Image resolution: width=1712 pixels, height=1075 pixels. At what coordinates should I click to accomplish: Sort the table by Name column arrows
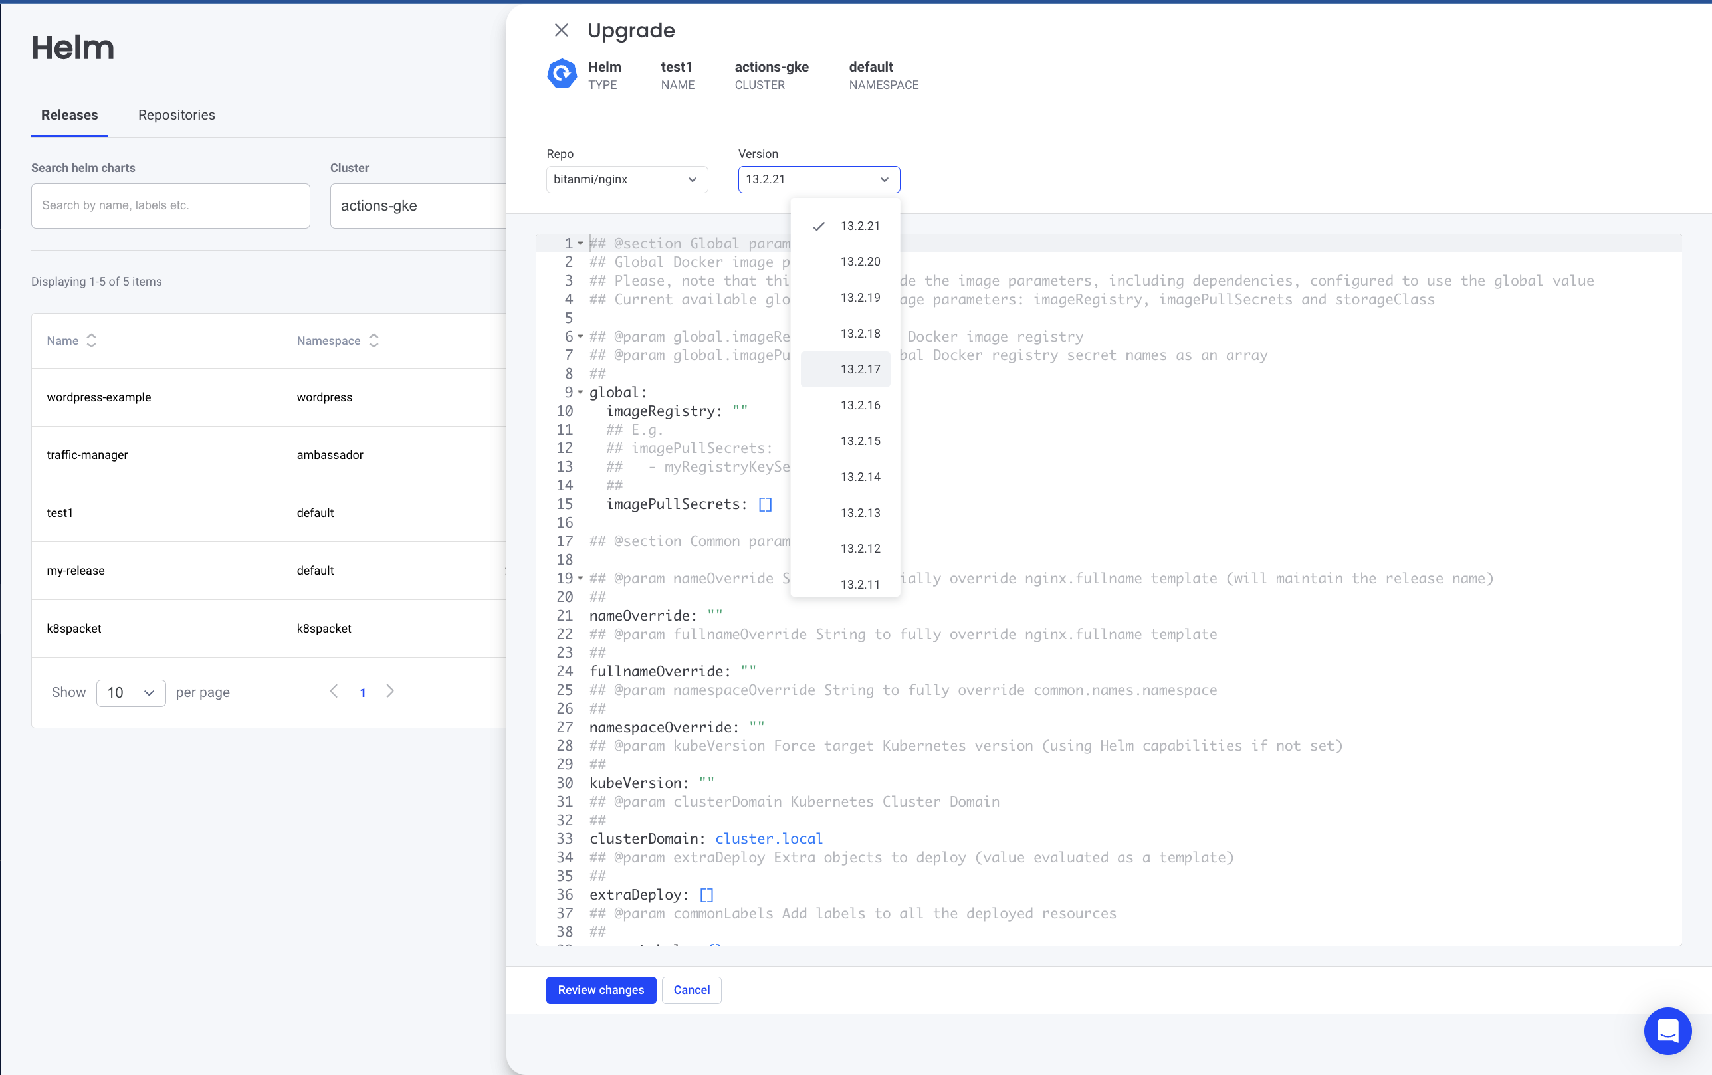click(x=92, y=341)
